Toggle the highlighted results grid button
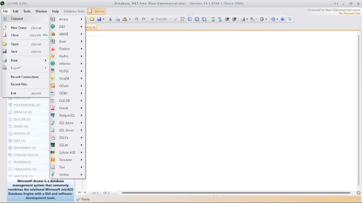The width and height of the screenshot is (362, 203). (x=189, y=19)
